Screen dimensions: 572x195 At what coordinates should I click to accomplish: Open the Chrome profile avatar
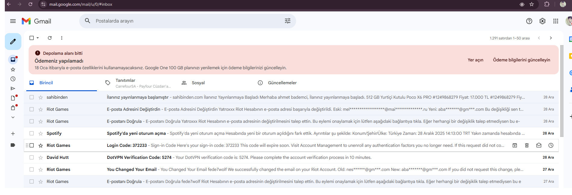point(563,4)
